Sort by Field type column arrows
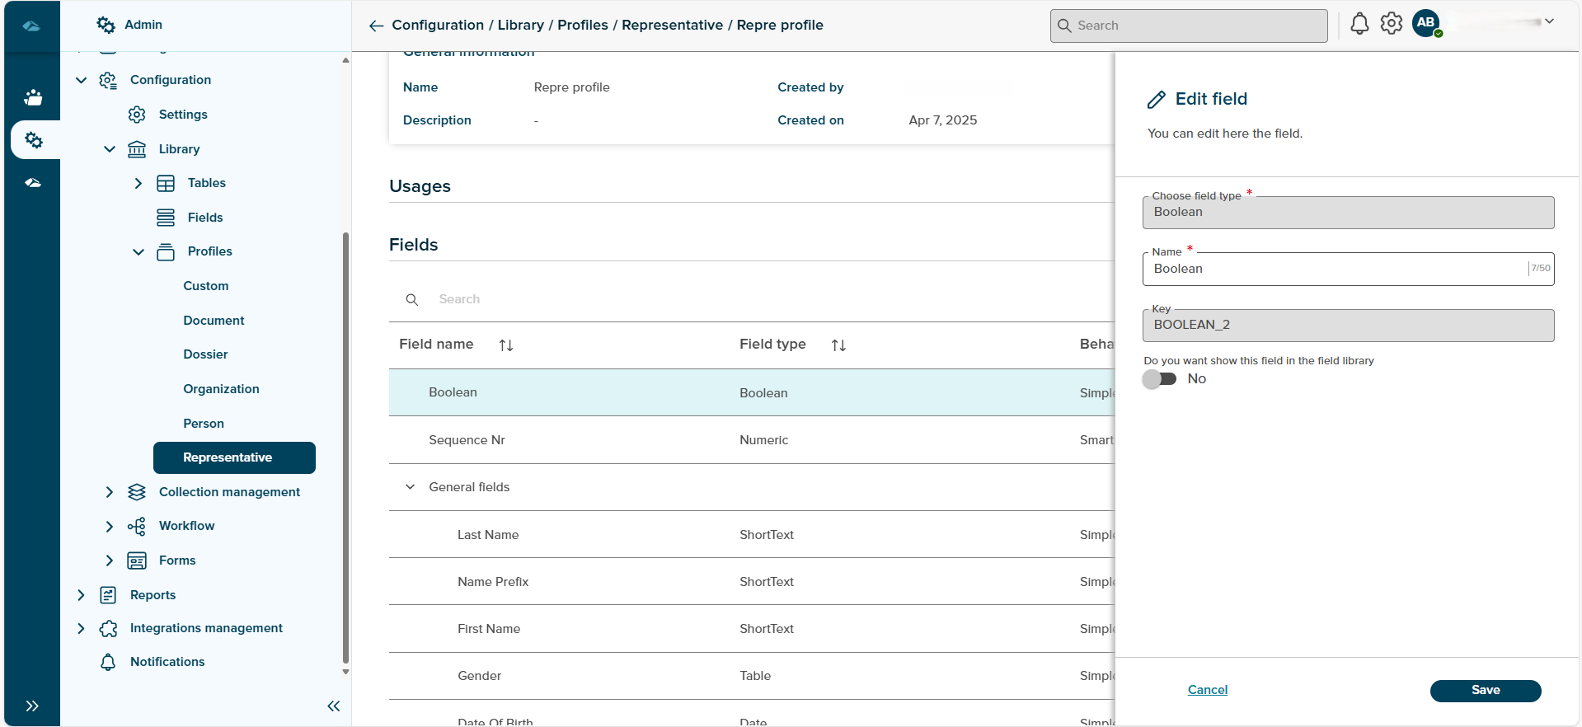This screenshot has width=1582, height=727. point(838,345)
